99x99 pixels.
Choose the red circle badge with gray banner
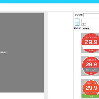[x=90, y=66]
